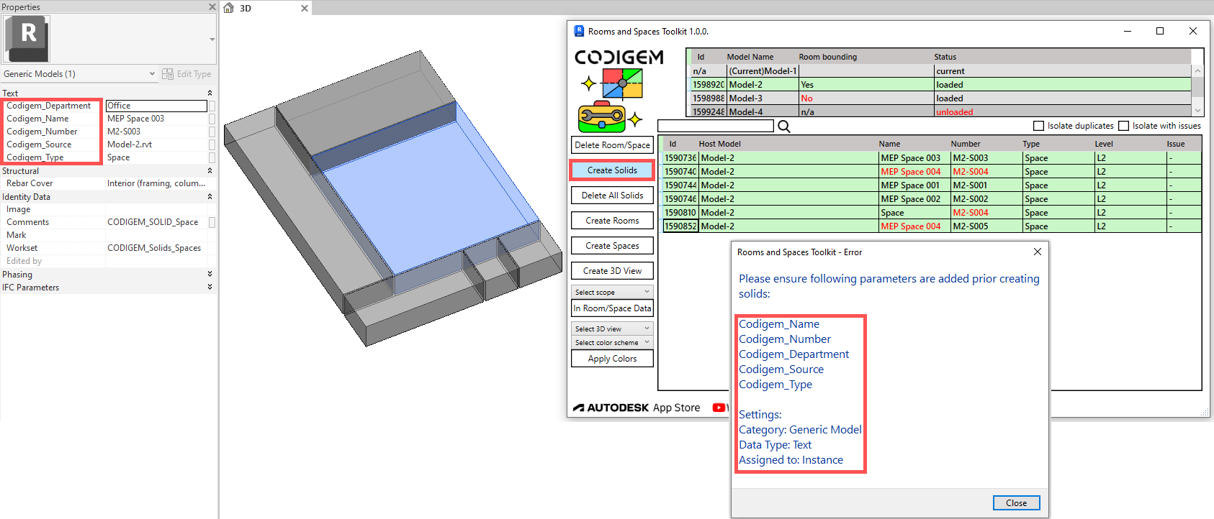Sort rooms by the Host Model column header
Screen dimensions: 1214x519
point(720,144)
